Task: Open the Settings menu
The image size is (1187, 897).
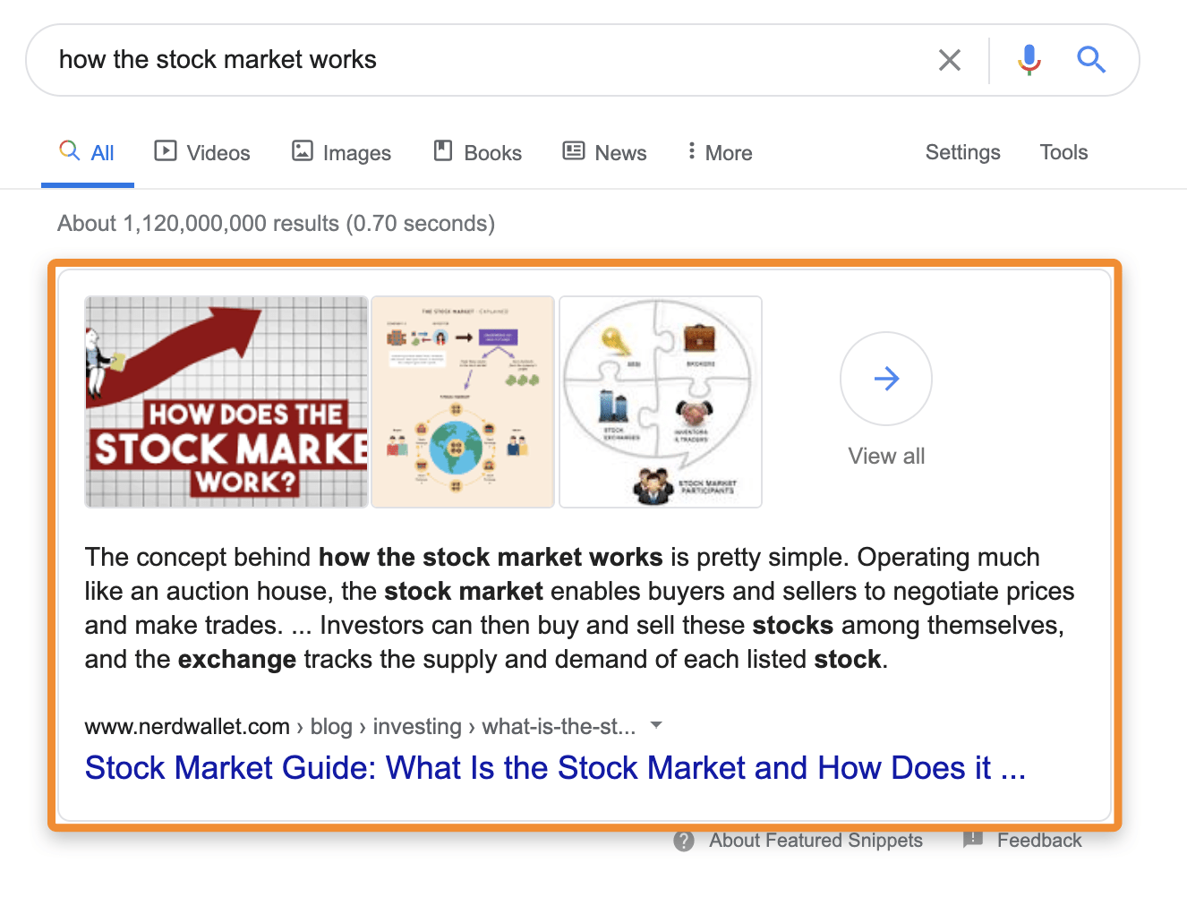Action: coord(962,152)
